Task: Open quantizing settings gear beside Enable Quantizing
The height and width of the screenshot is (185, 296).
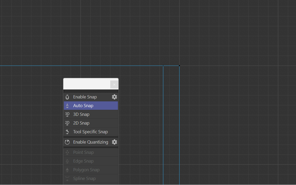Action: [114, 142]
